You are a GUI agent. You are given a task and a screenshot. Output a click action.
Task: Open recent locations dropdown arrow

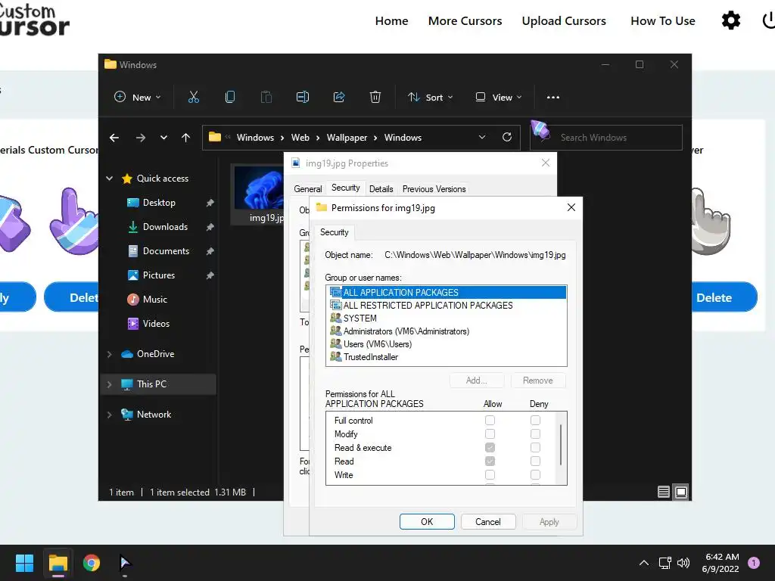[163, 138]
